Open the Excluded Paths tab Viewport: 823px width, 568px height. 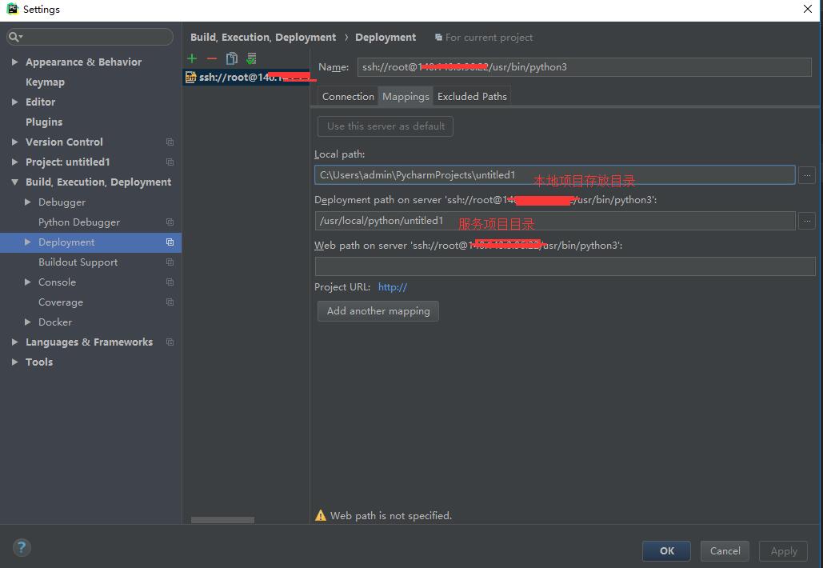coord(472,96)
